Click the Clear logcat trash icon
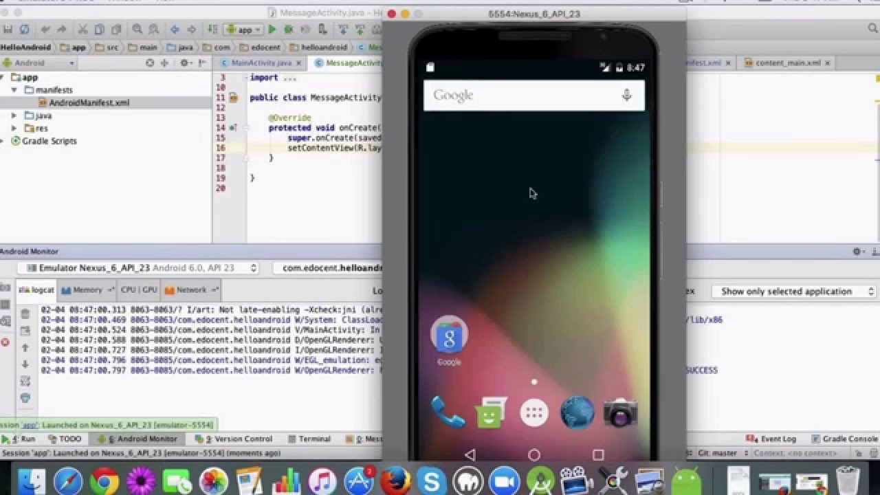Viewport: 880px width, 495px height. pyautogui.click(x=25, y=314)
